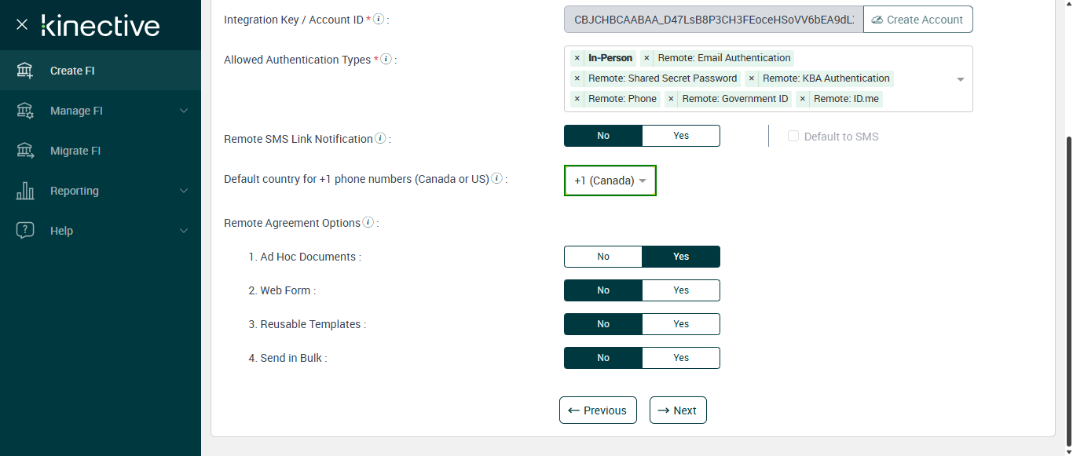Click the Integration Key input field

click(713, 20)
